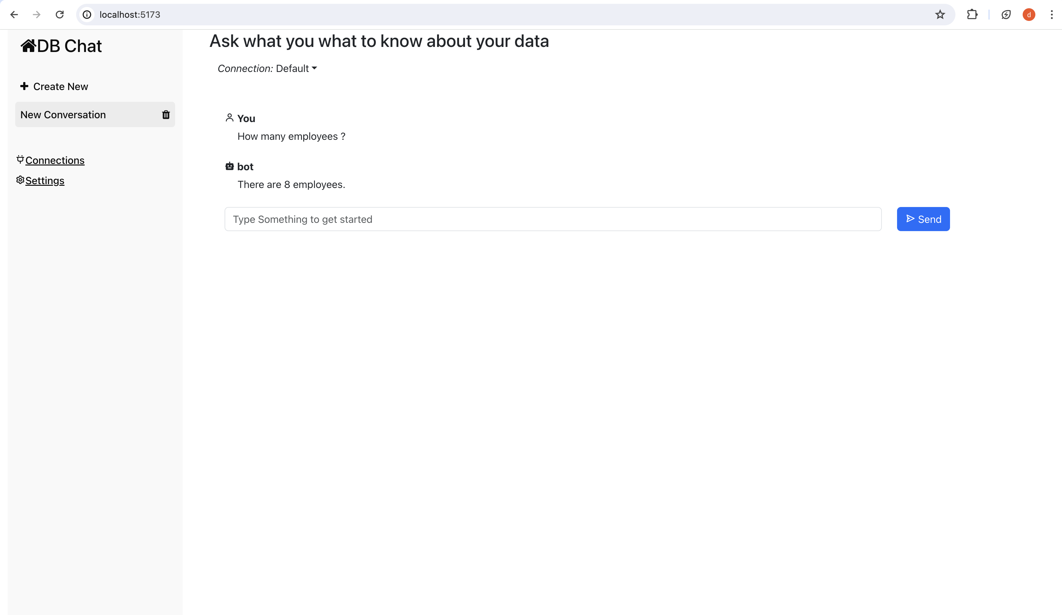Select the New Conversation item
Screen dimensions: 1062x615
63,114
